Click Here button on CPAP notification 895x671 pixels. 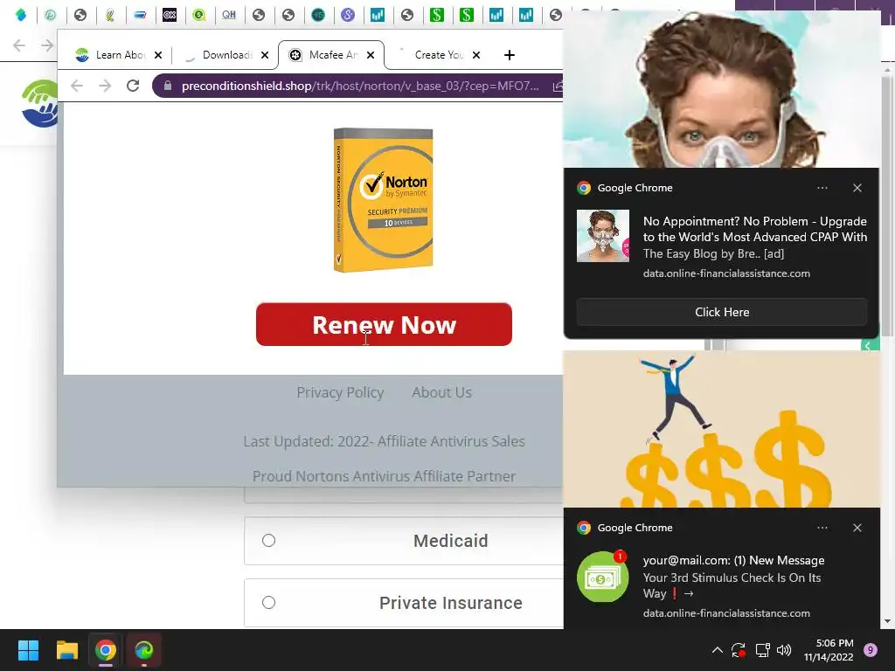(721, 312)
